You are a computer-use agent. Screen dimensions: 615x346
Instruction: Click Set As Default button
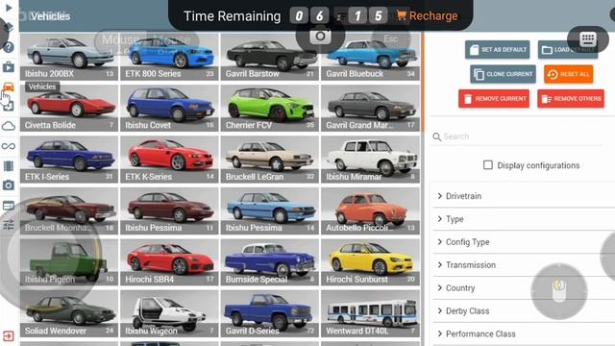tap(498, 50)
